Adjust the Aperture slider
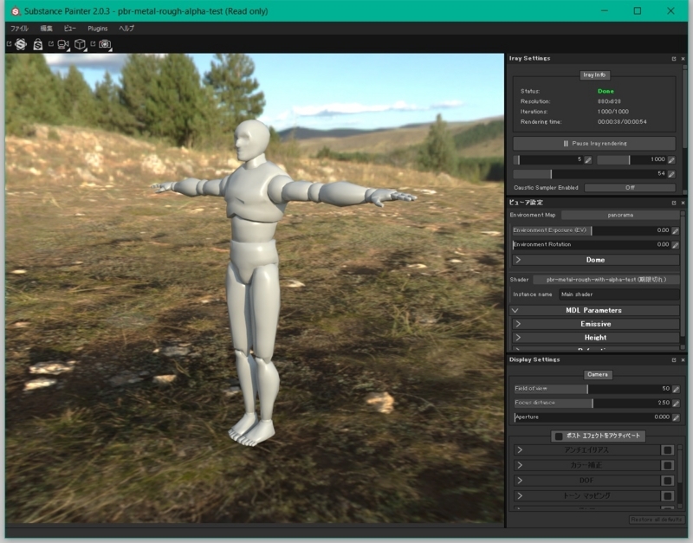Image resolution: width=693 pixels, height=543 pixels. 593,417
